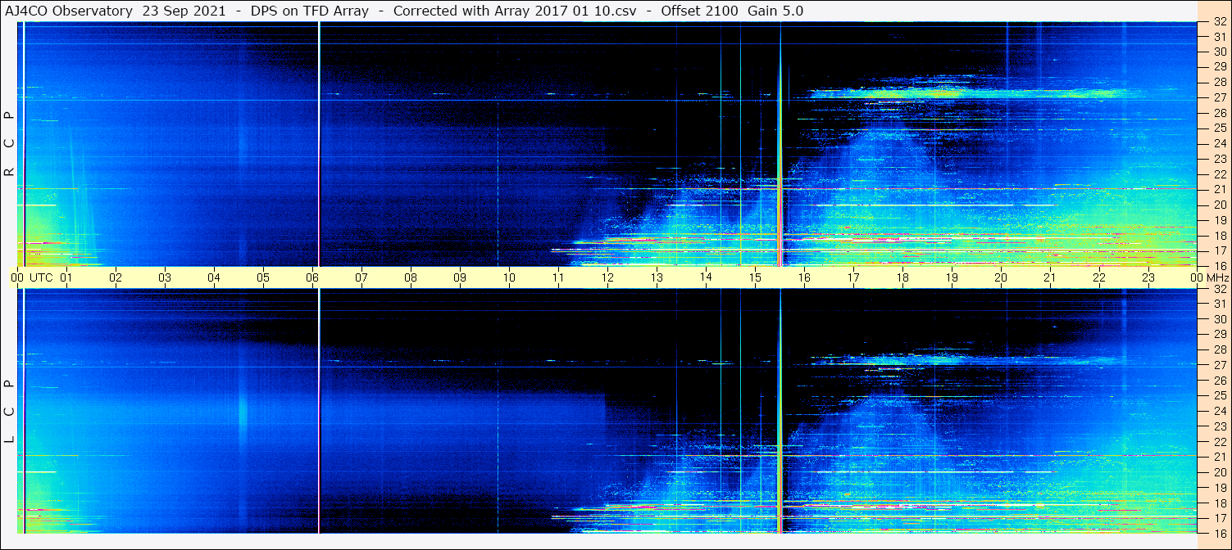
Task: Click the 21 hour label on UTC axis
Action: pos(1050,277)
